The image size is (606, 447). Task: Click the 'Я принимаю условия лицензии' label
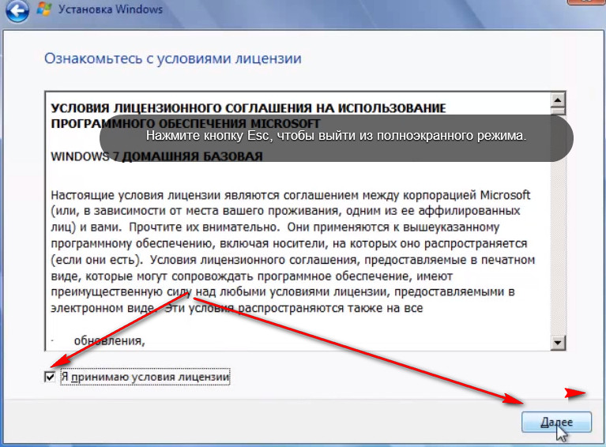(x=145, y=378)
